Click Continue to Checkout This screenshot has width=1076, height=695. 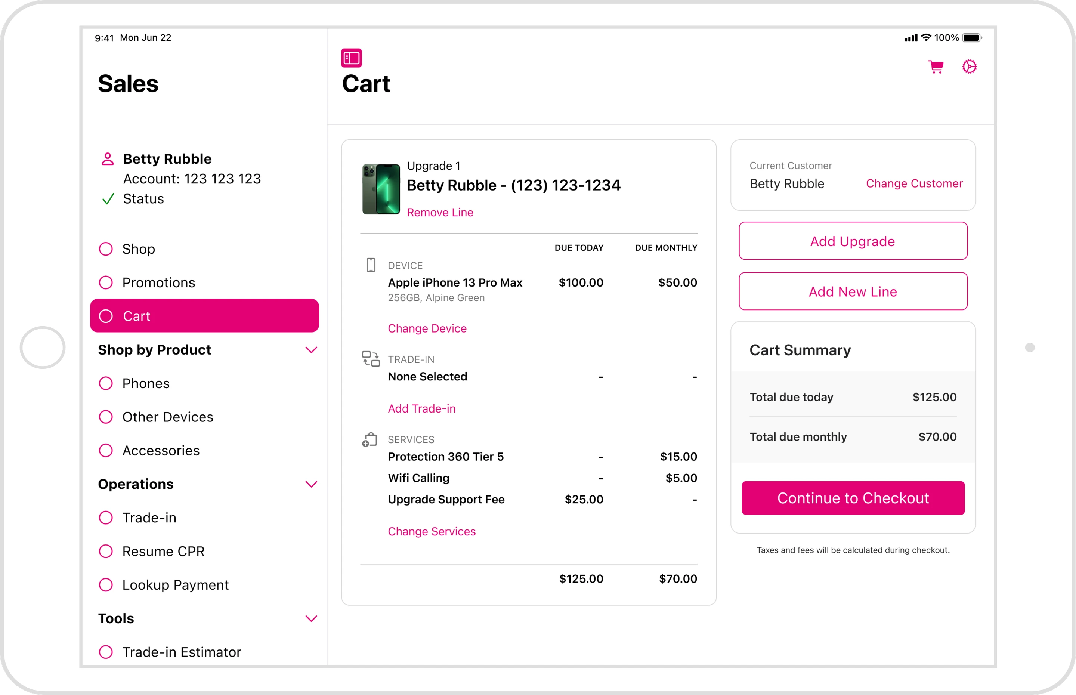(x=853, y=498)
